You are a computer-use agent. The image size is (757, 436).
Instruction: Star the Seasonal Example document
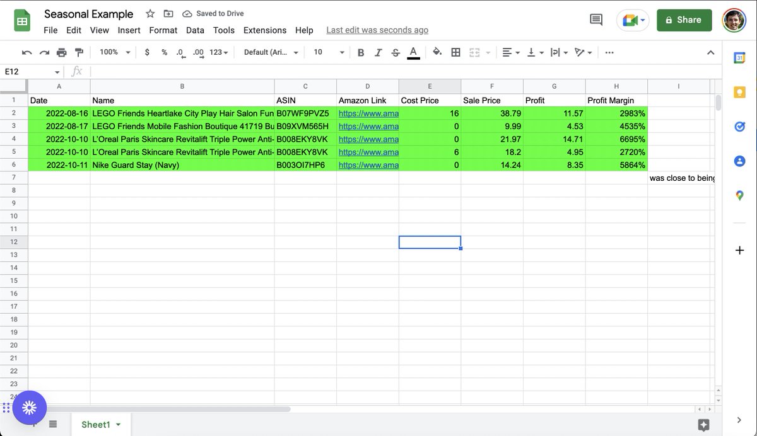150,14
